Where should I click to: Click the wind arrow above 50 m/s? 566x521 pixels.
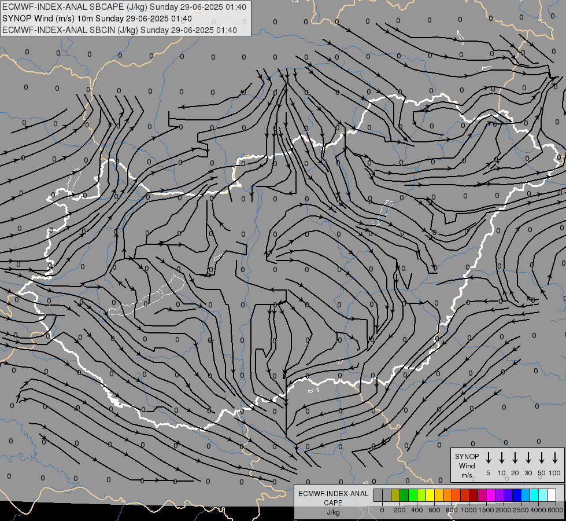pos(542,458)
